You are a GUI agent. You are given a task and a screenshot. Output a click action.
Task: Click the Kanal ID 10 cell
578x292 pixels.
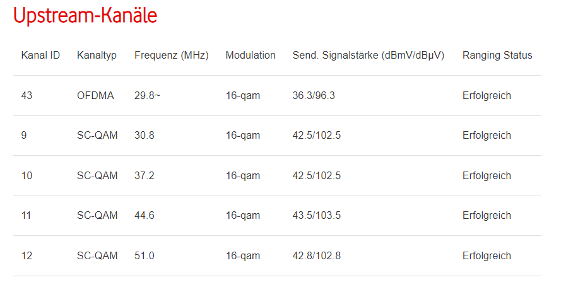point(27,175)
